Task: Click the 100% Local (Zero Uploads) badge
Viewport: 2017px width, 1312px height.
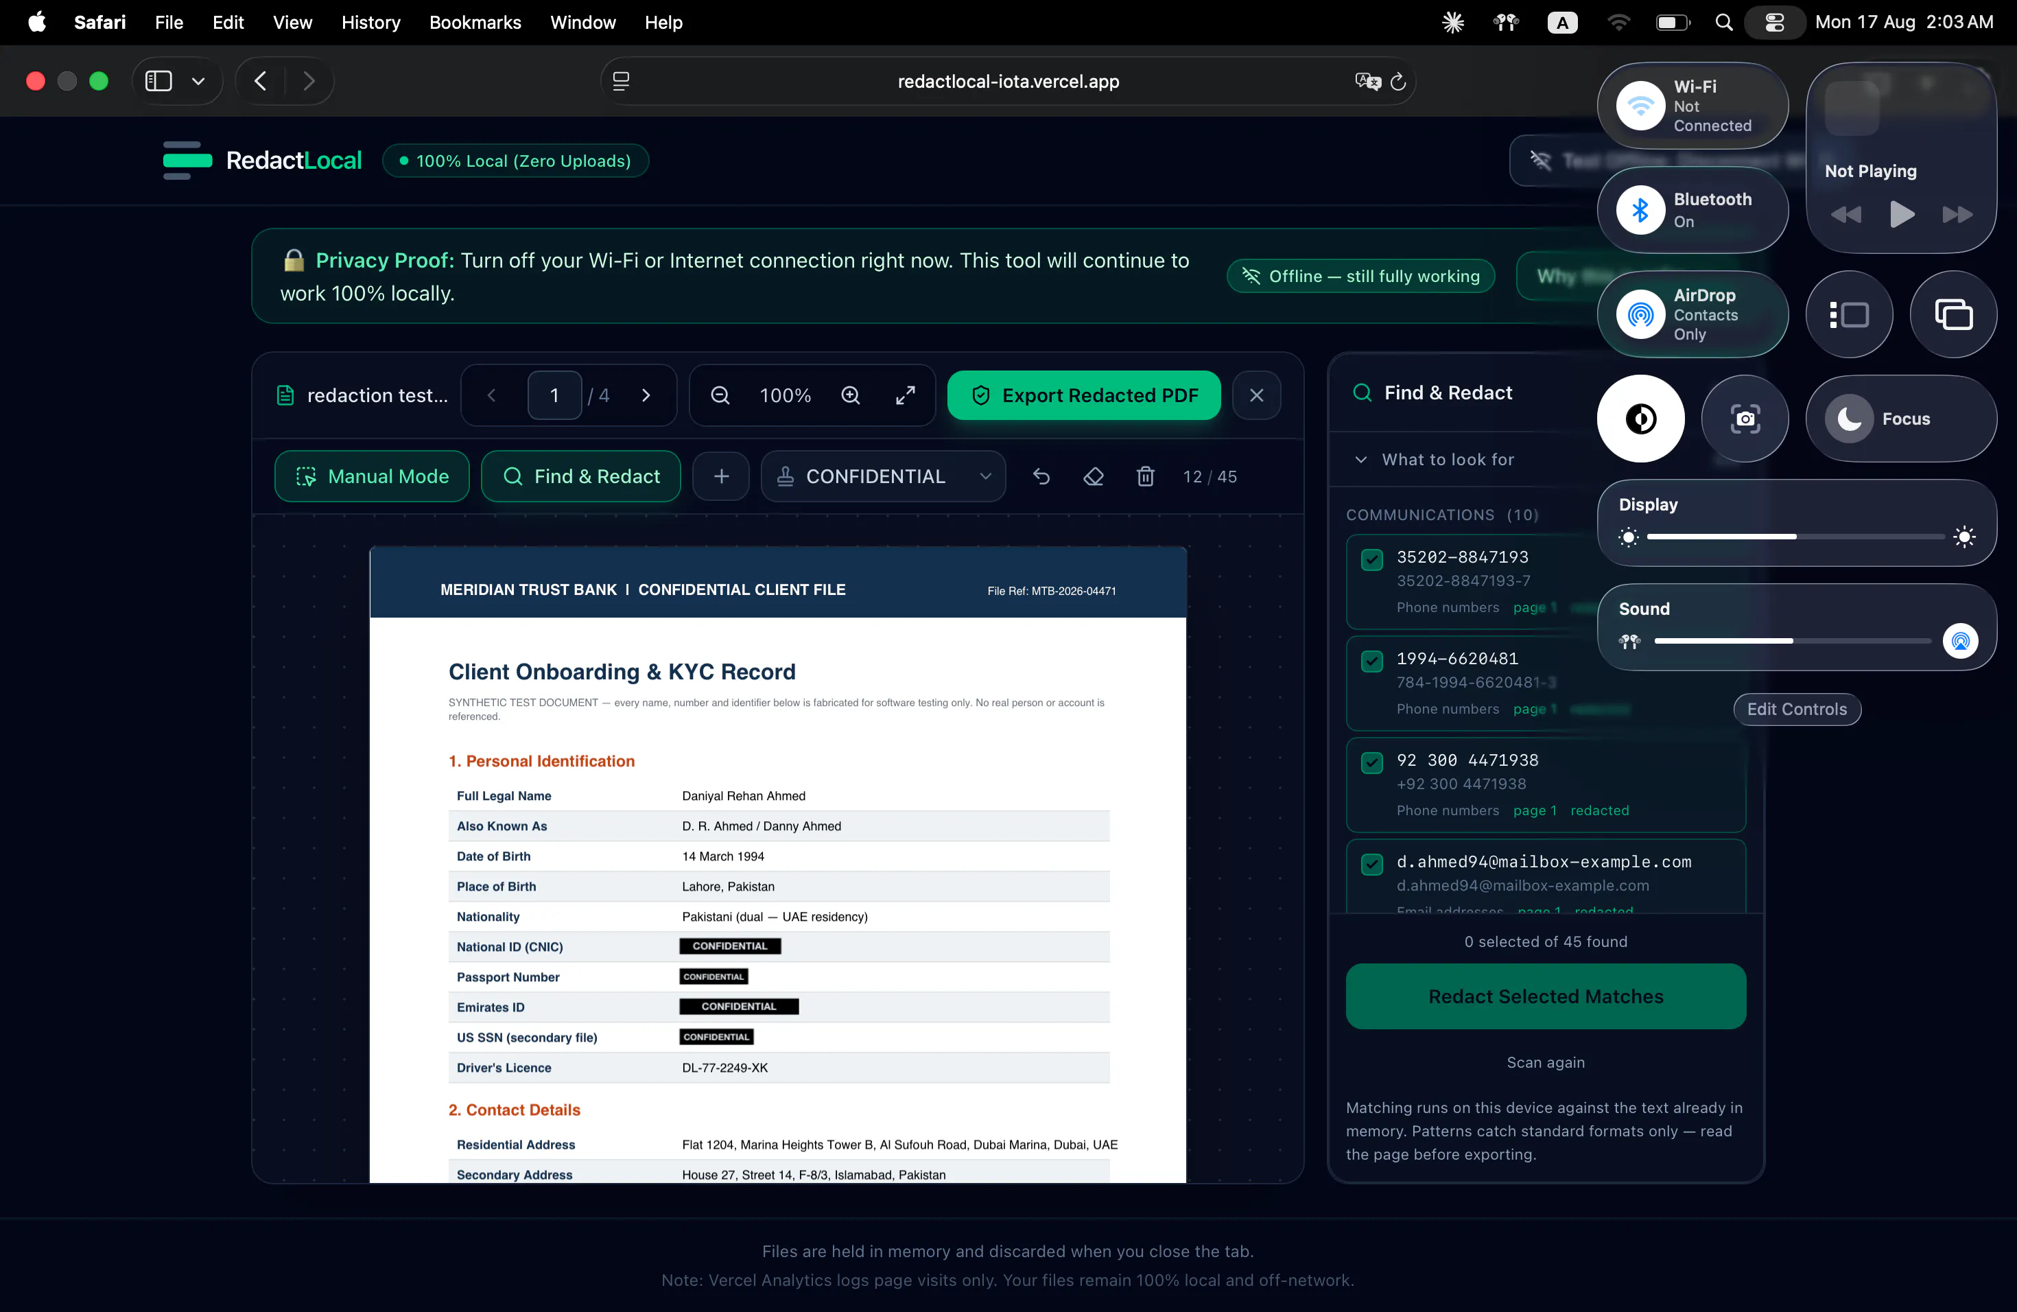Action: click(x=515, y=161)
